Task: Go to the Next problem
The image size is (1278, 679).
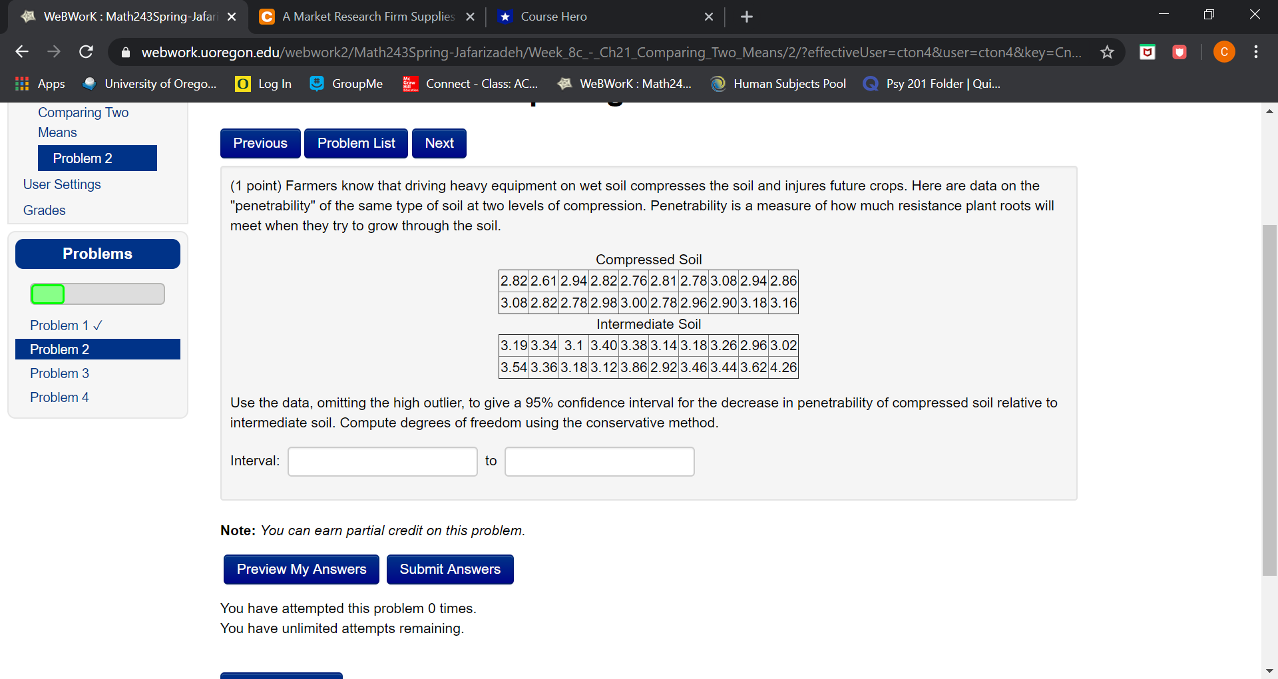Action: click(439, 143)
